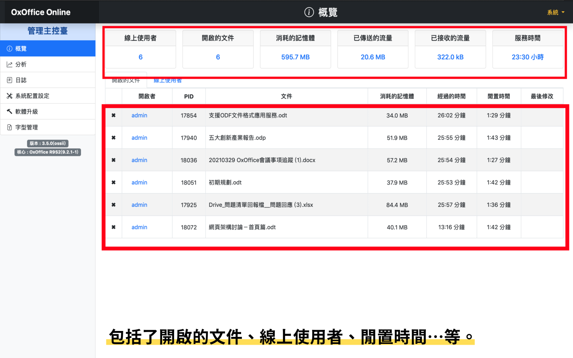573x358 pixels.
Task: Close document 五大創新產業報告.odp with its X icon
Action: 114,138
